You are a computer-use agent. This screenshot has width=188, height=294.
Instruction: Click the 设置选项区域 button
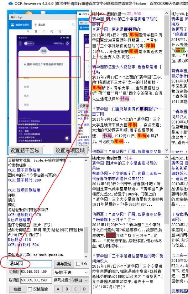(x=70, y=150)
